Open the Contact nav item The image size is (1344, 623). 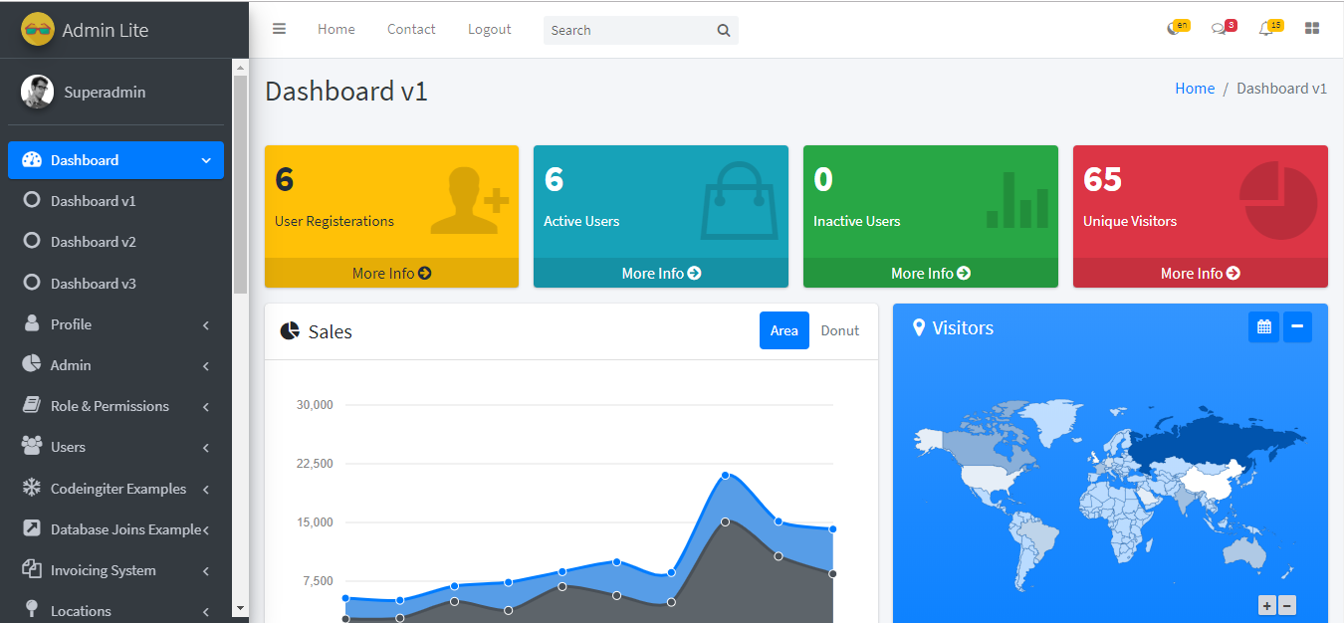(411, 29)
